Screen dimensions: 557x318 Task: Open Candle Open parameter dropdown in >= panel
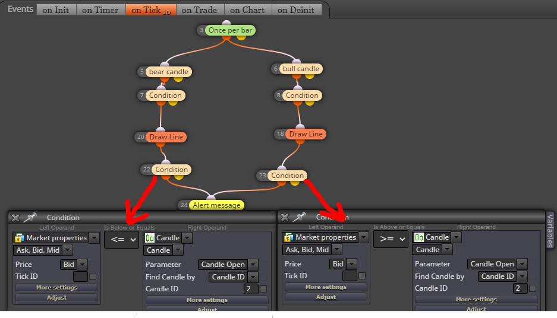click(522, 264)
